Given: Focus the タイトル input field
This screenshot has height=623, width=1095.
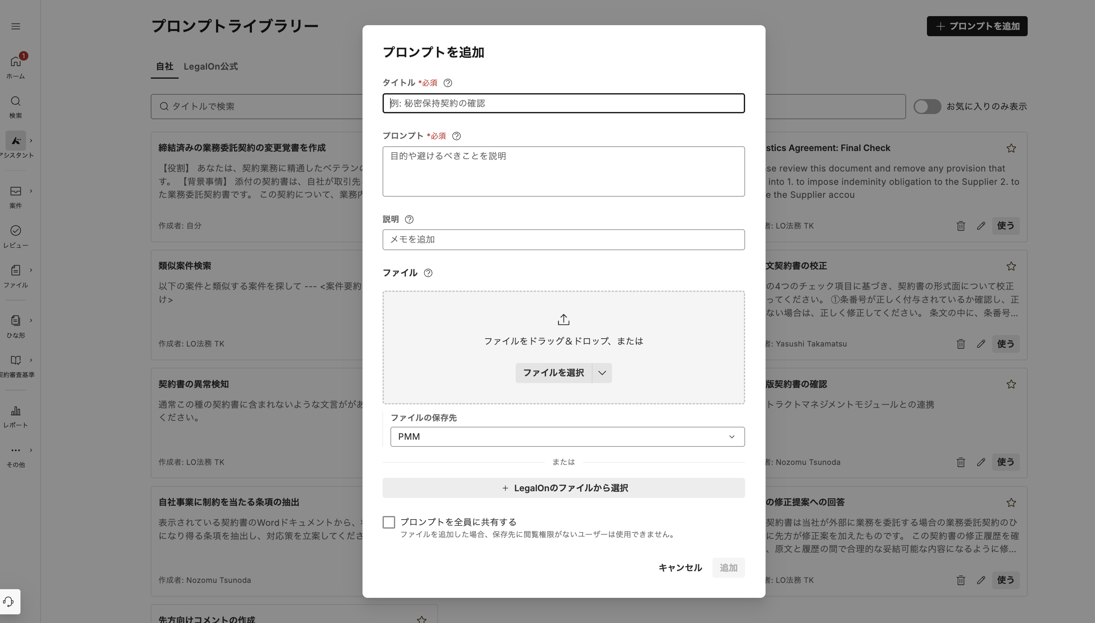Looking at the screenshot, I should click(x=563, y=103).
